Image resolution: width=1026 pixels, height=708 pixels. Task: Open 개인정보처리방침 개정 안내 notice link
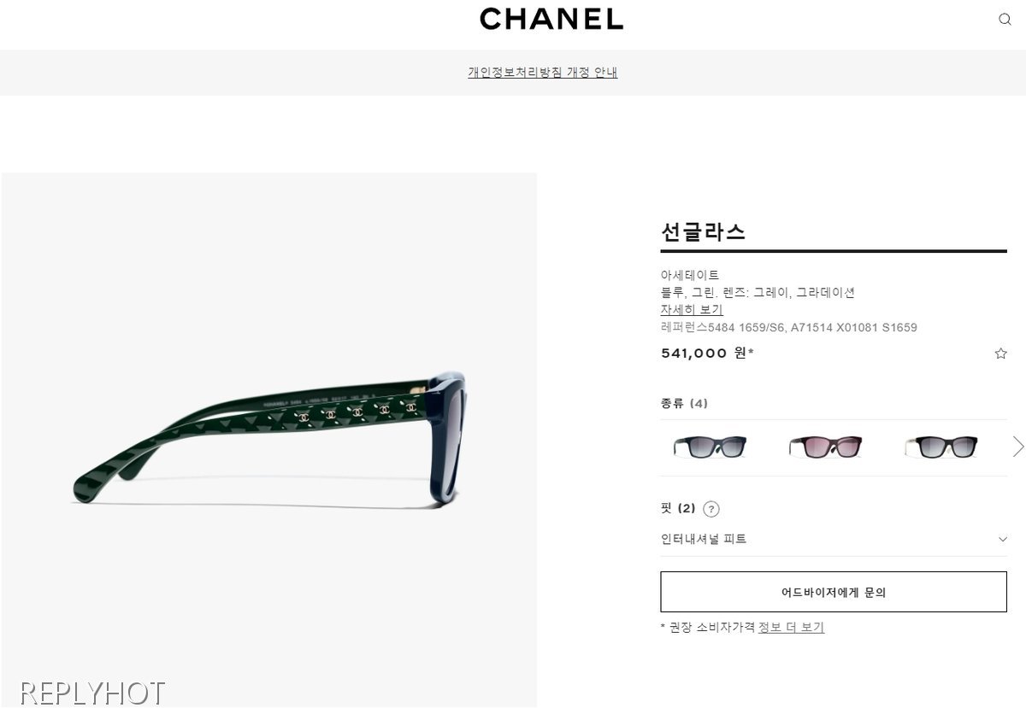pos(542,73)
